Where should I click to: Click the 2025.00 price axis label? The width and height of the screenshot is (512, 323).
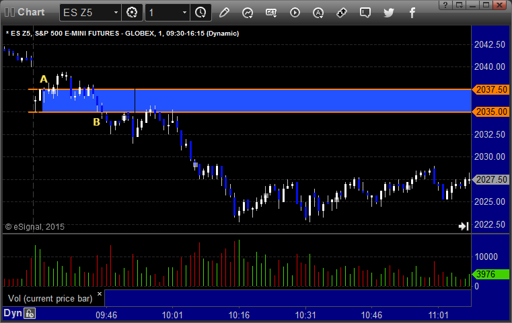pyautogui.click(x=490, y=201)
